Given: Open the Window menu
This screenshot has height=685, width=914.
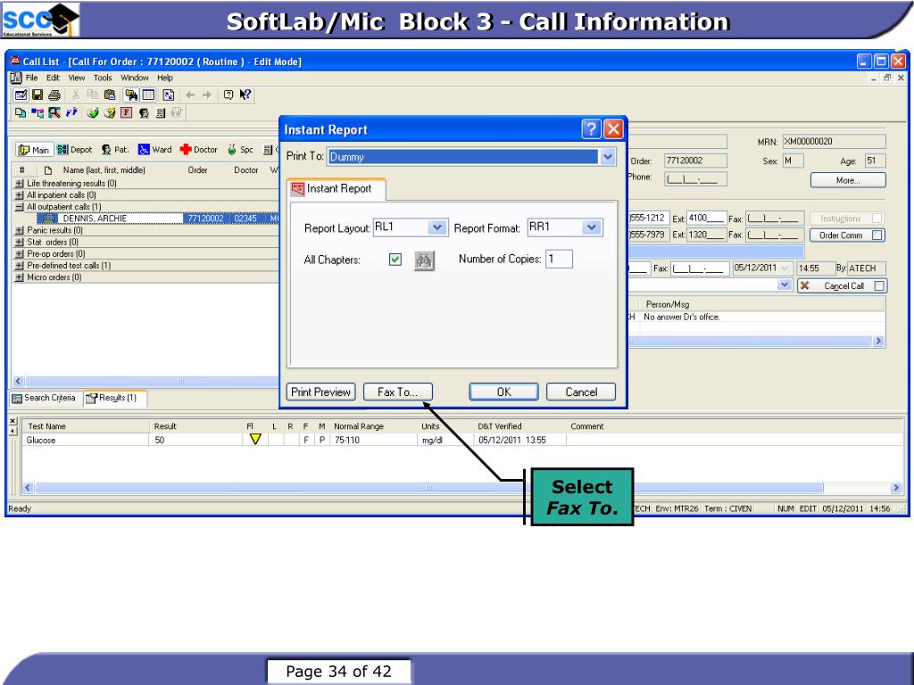Looking at the screenshot, I should [x=135, y=78].
